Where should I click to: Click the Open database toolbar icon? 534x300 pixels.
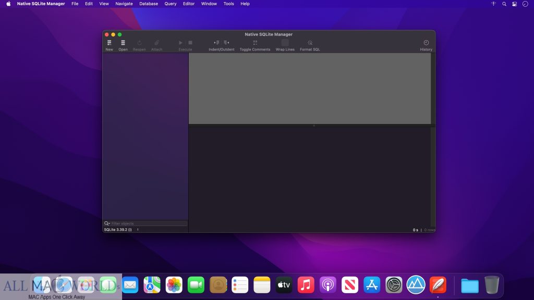[x=123, y=43]
